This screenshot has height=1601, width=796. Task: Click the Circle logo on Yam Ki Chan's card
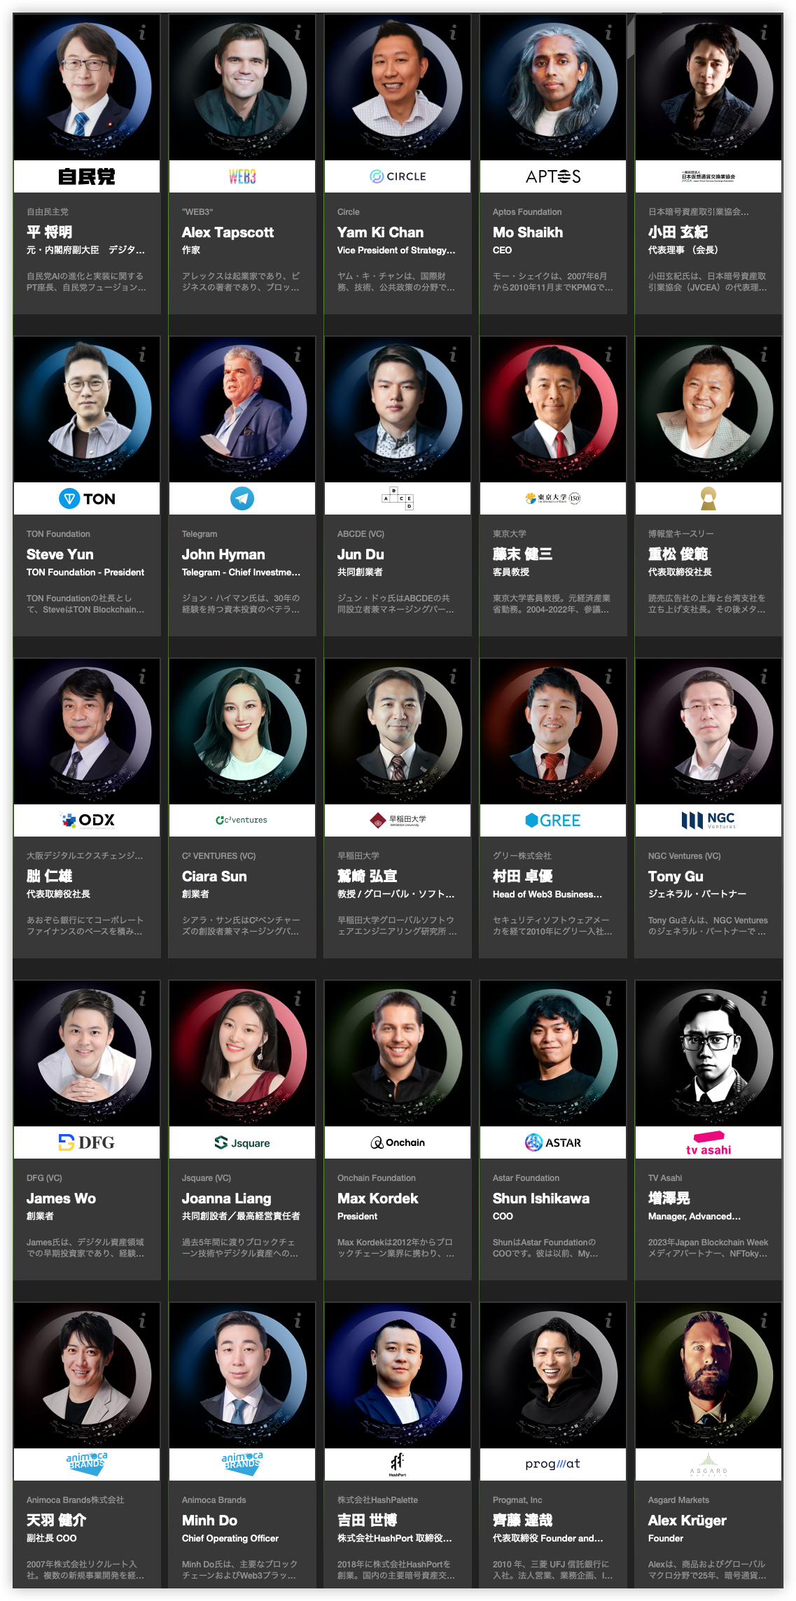(398, 176)
